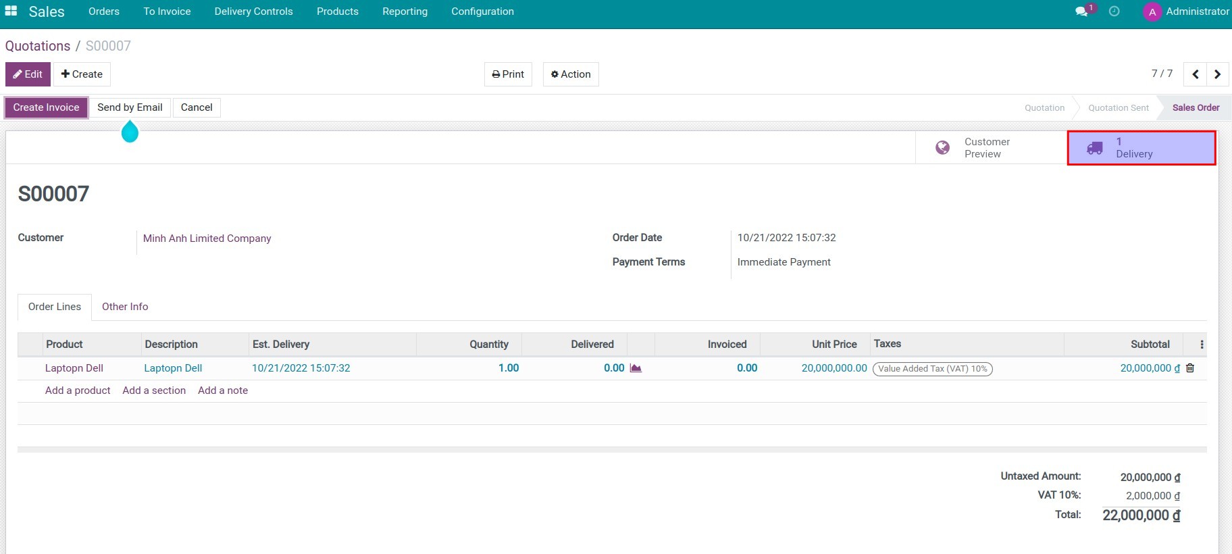
Task: Open the activities clock icon
Action: (x=1114, y=11)
